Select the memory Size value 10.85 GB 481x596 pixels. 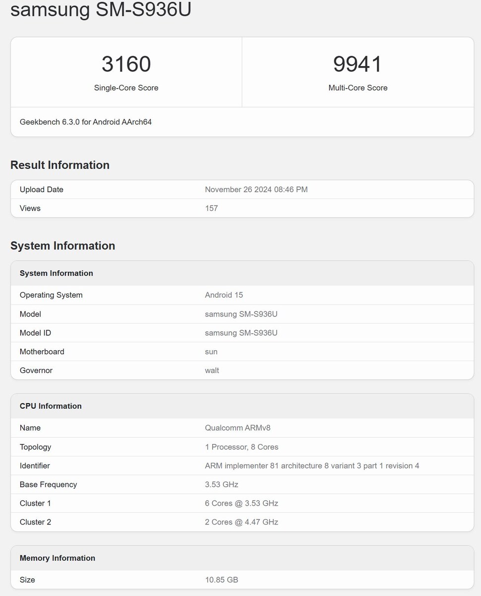[221, 580]
